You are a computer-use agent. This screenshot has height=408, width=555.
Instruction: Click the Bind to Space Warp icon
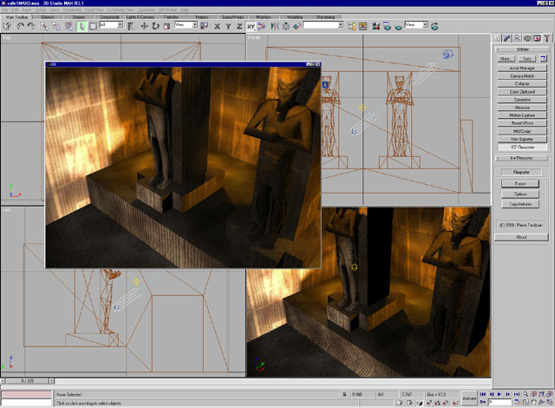point(69,26)
